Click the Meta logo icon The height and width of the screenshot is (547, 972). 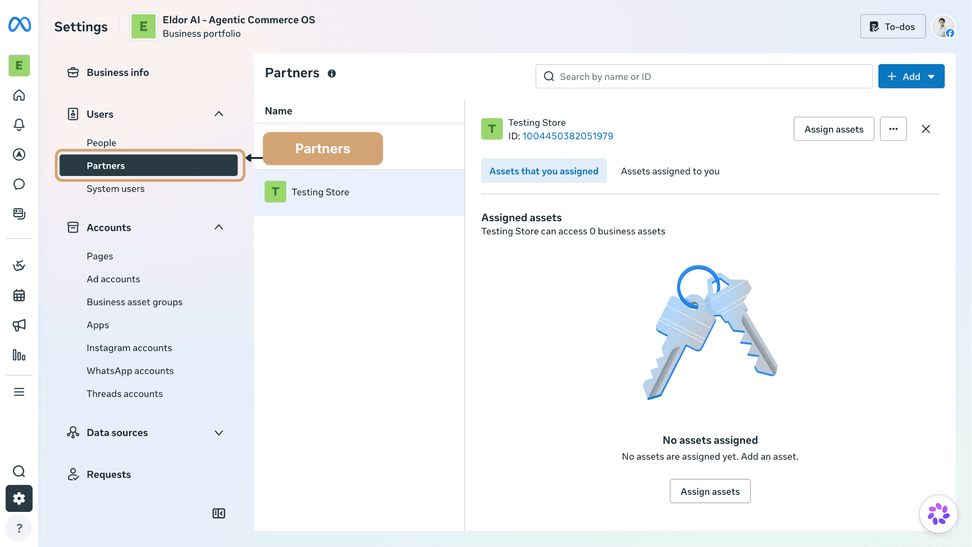[19, 24]
